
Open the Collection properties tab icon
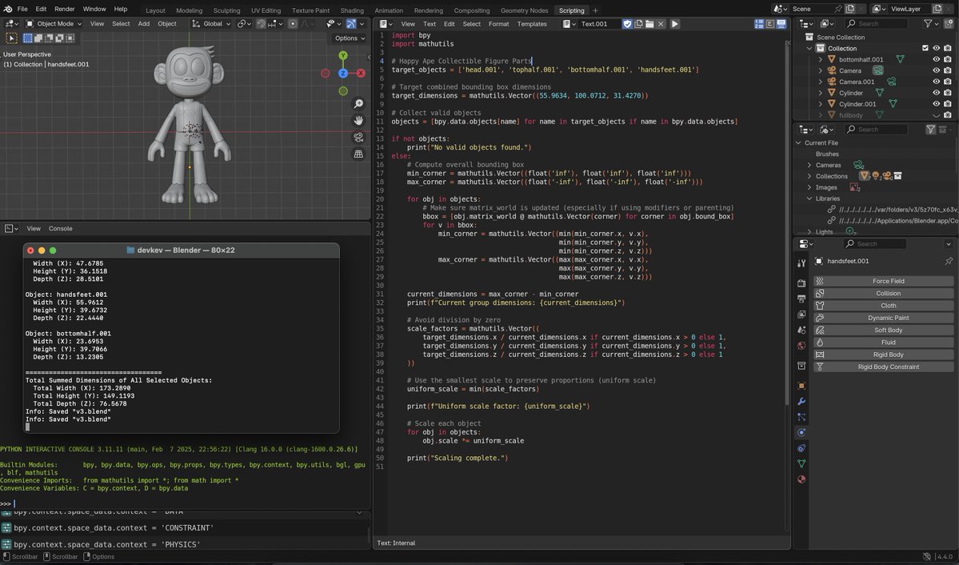click(x=801, y=366)
